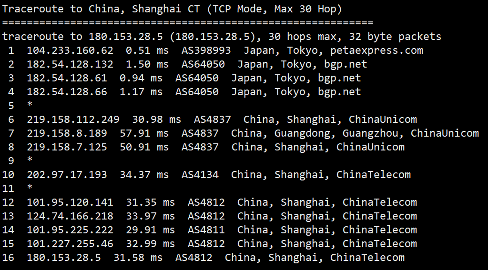Select the equals-sign separator line
Image resolution: width=488 pixels, height=270 pixels.
coord(188,23)
